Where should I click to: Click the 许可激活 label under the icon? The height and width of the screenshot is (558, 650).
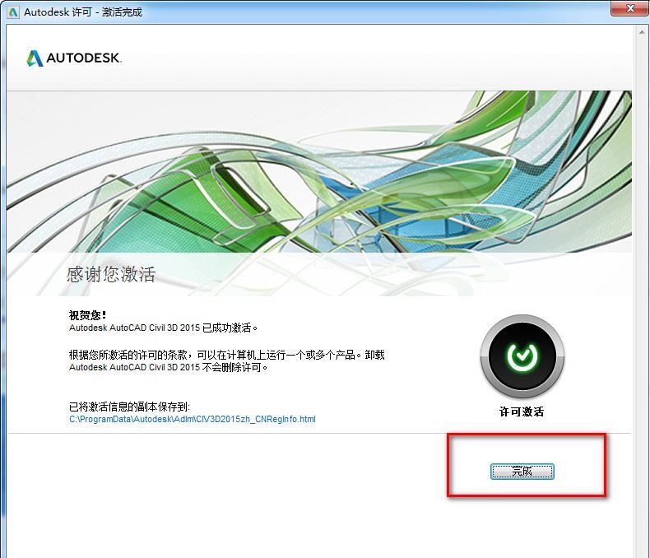522,412
